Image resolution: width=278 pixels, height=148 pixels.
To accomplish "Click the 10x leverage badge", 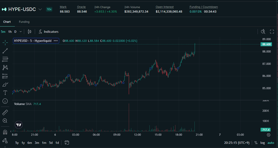I will pos(49,9).
